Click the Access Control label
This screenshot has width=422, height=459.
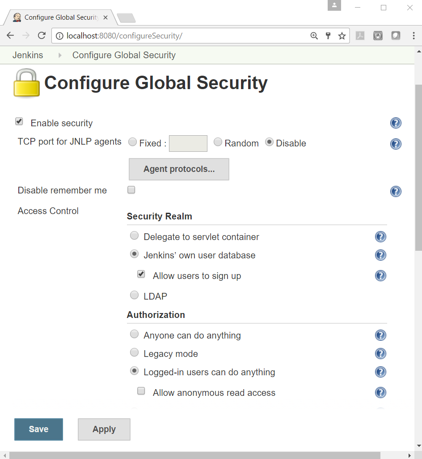[x=48, y=211]
